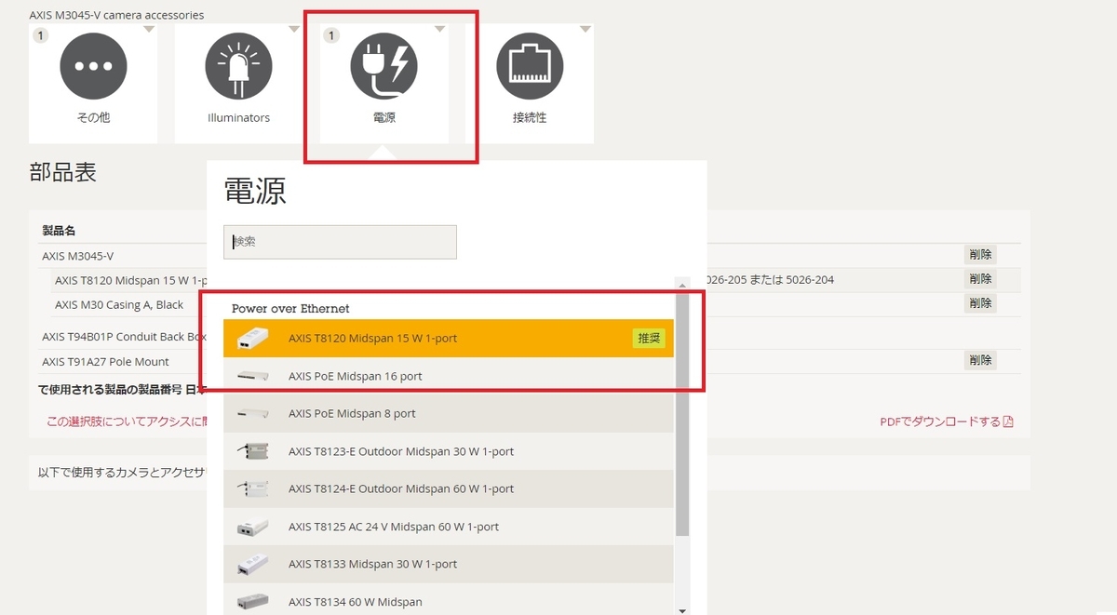
Task: Delete AXIS M30 Casing A row 削除
Action: [980, 302]
